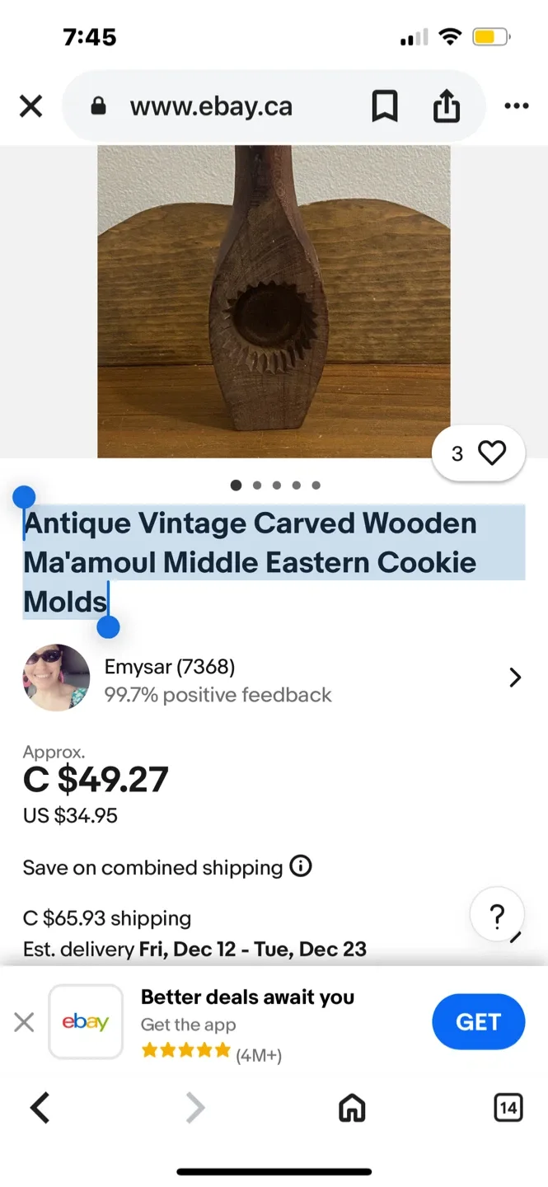The height and width of the screenshot is (1187, 548).
Task: Open the eBay app icon in the banner
Action: 86,1021
